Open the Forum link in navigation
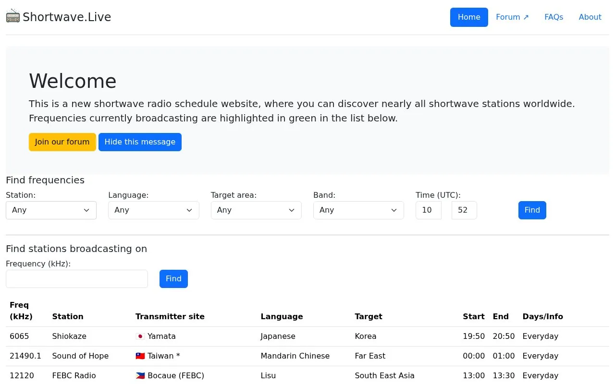 (512, 17)
